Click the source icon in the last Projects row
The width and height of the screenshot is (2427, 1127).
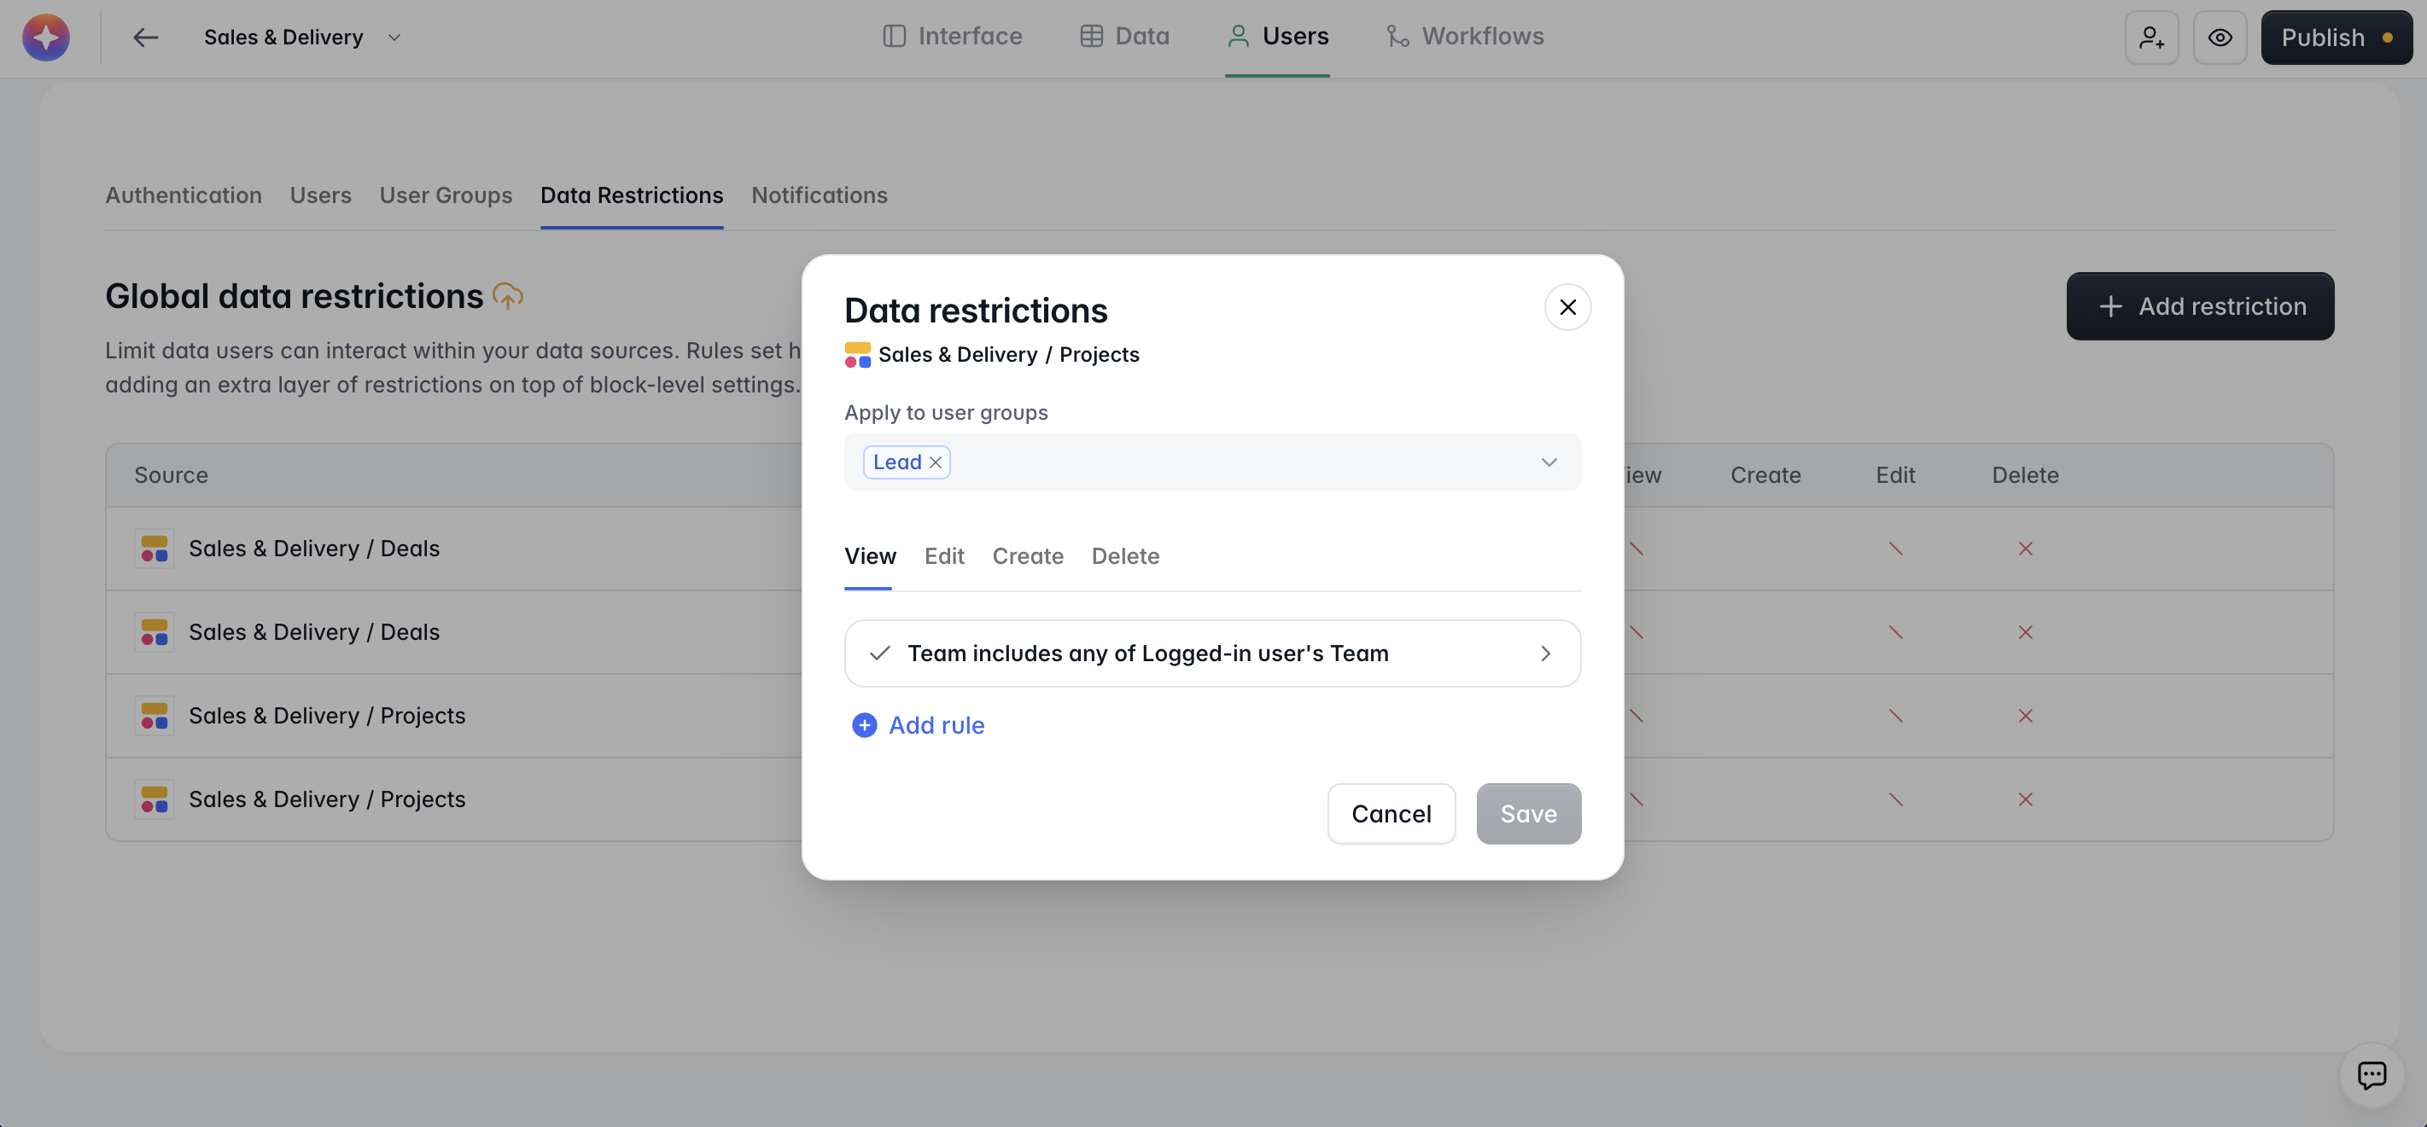(155, 799)
